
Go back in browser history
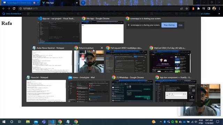pos(3,8)
